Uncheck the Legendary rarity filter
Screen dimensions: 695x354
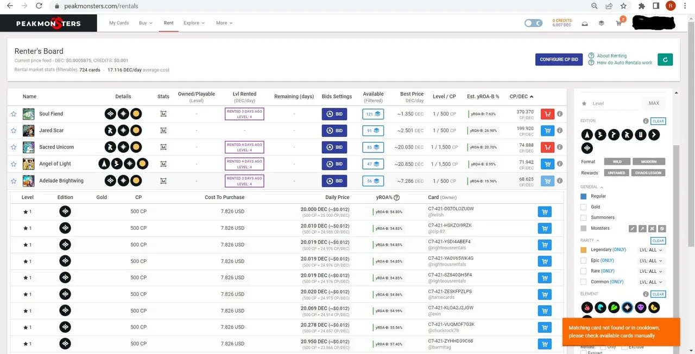584,250
